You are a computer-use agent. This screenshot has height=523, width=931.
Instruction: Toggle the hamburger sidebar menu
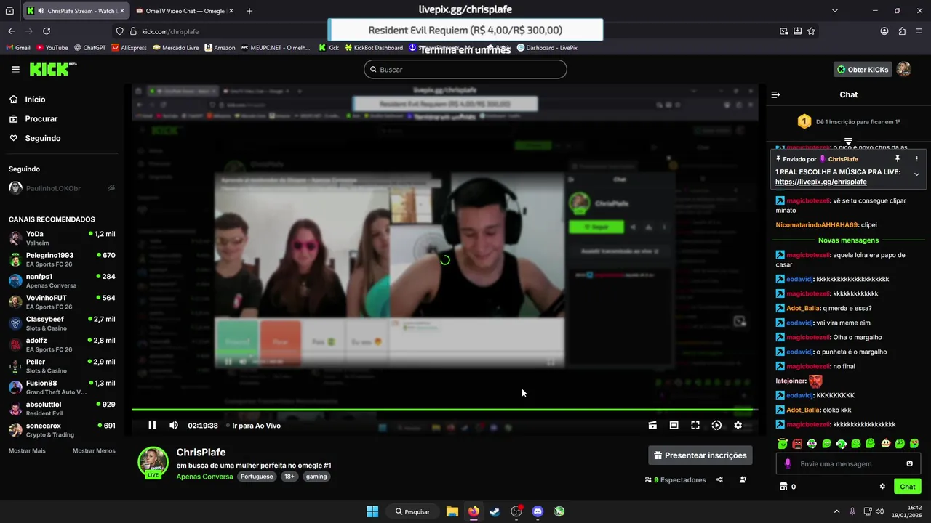coord(15,69)
